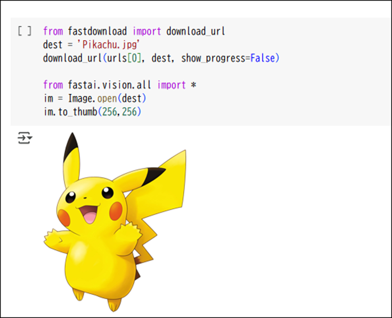392x318 pixels.
Task: Run the code cell via the bracket
Action: click(x=25, y=31)
